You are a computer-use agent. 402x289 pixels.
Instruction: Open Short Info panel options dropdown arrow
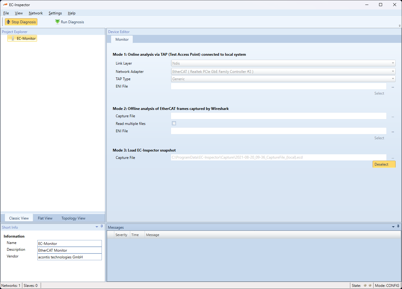click(97, 227)
